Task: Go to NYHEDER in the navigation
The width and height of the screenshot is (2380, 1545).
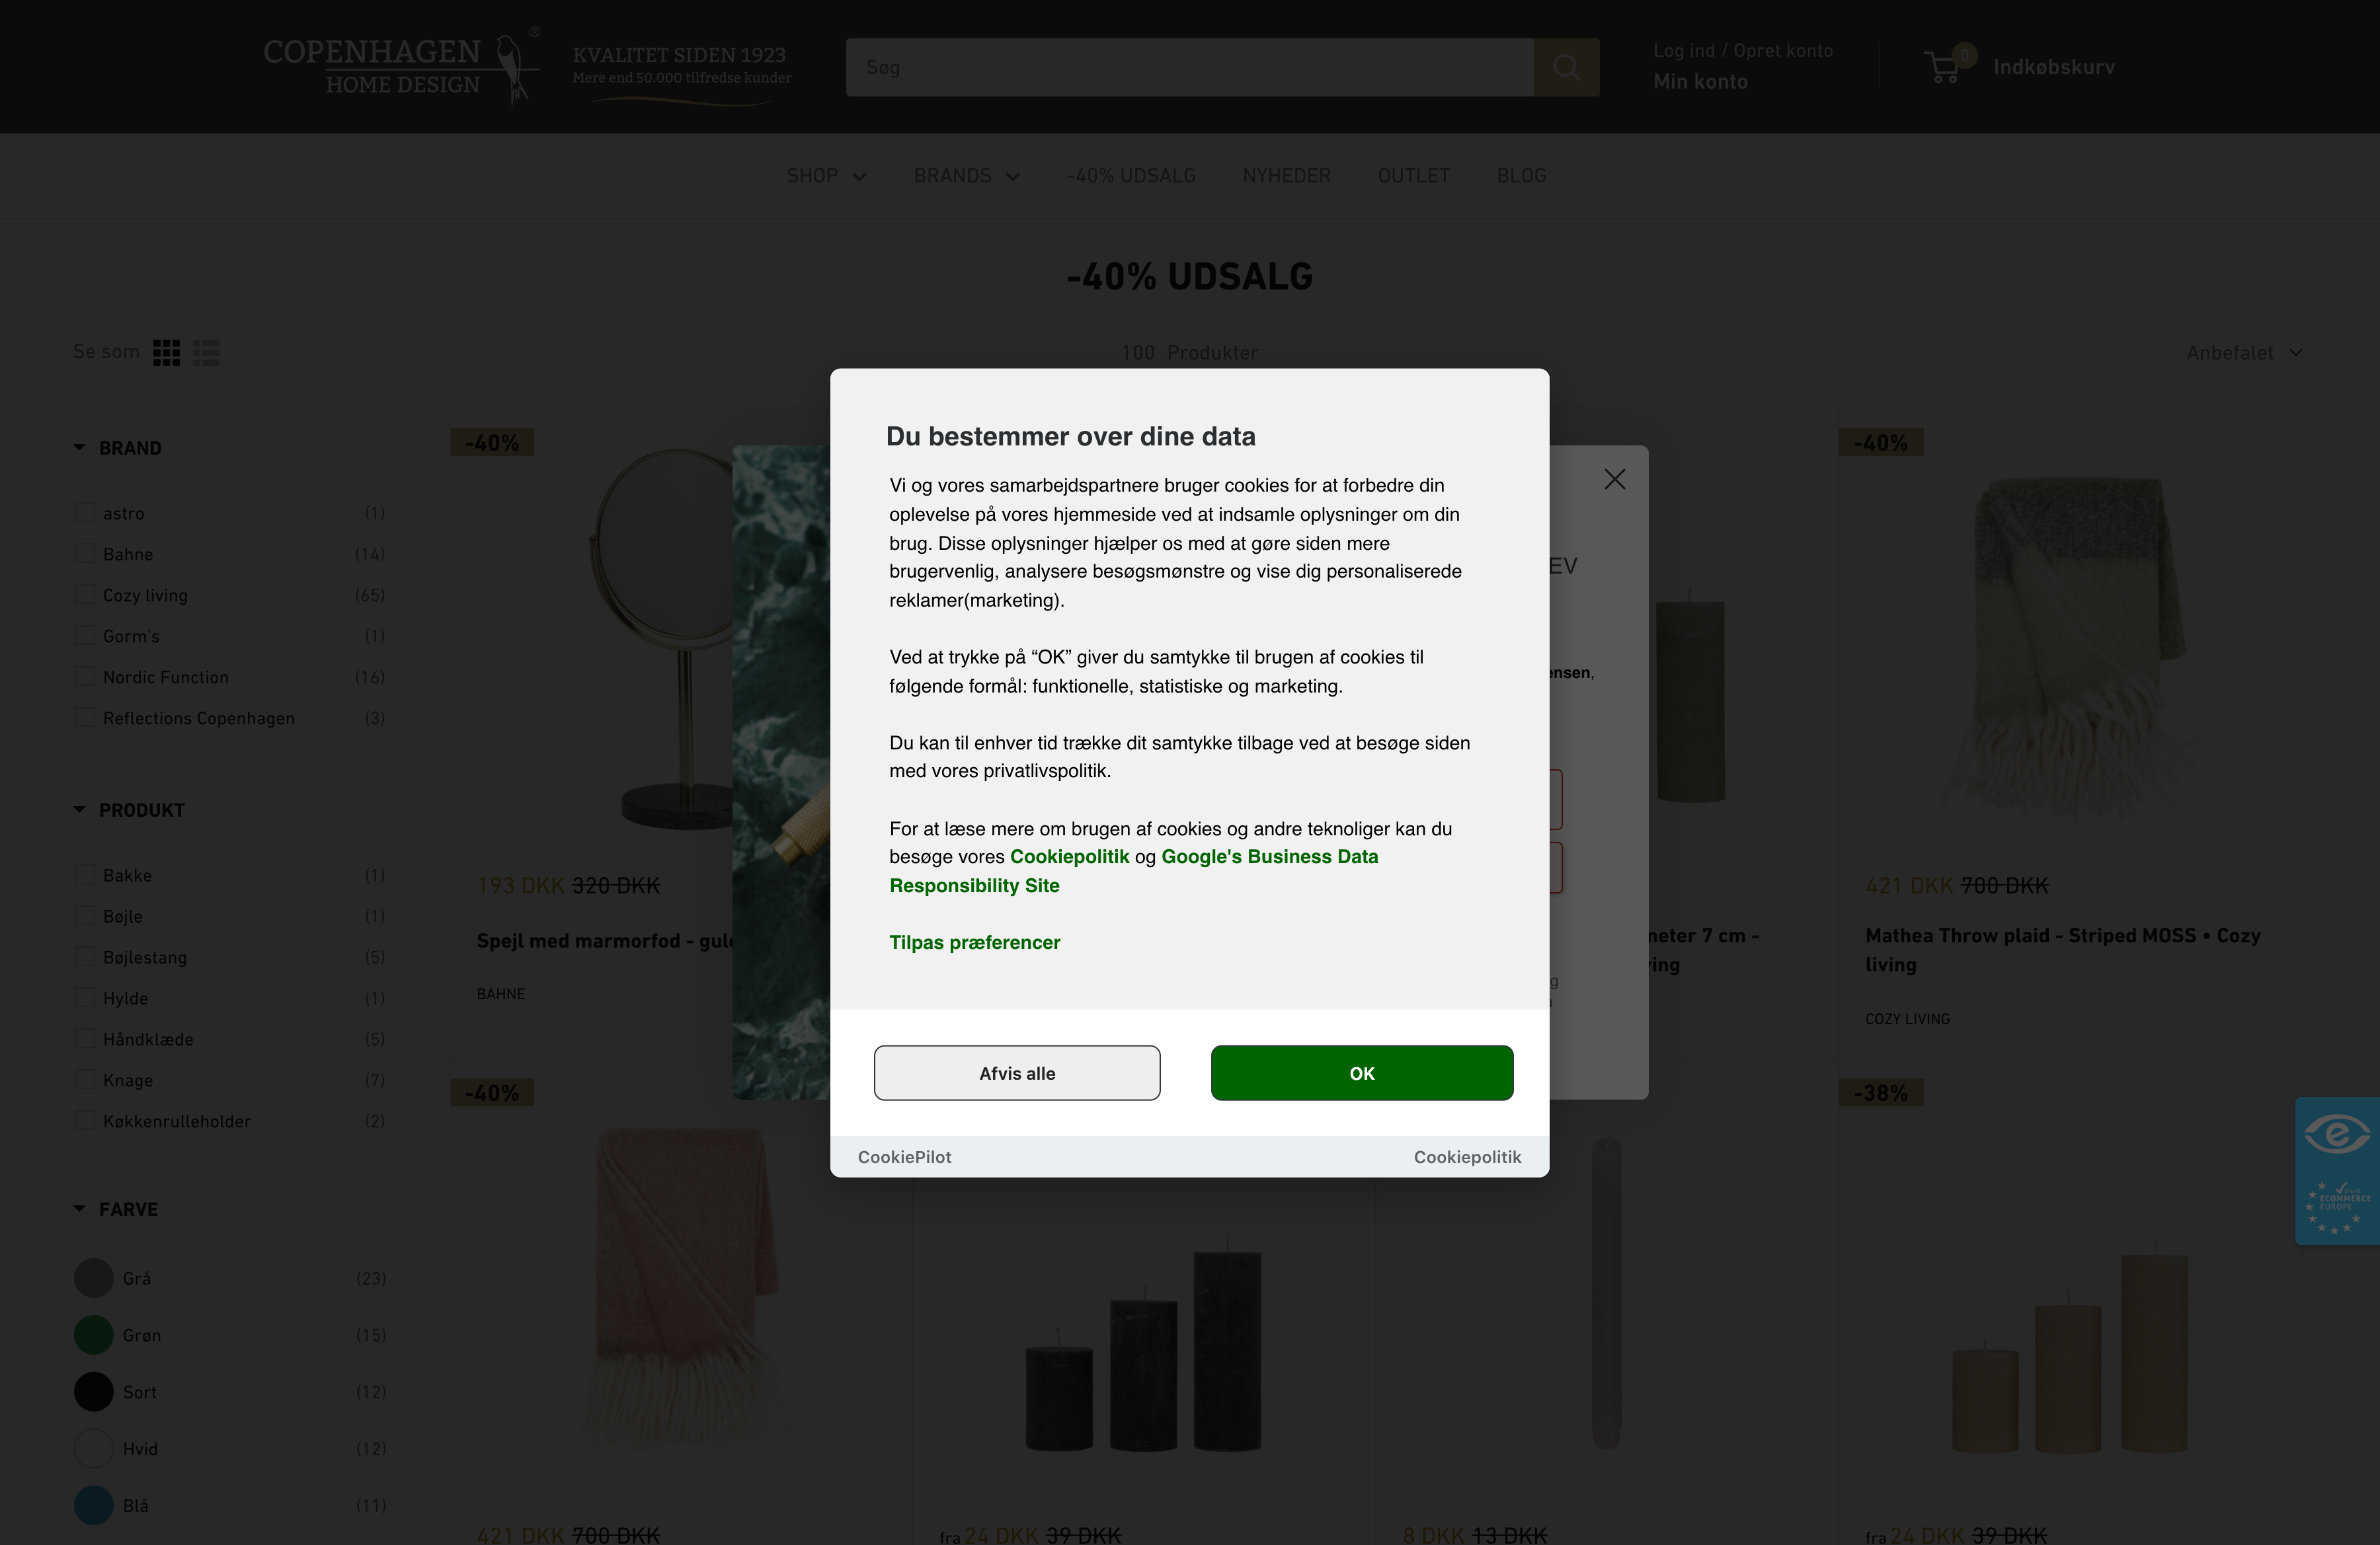Action: coord(1286,176)
